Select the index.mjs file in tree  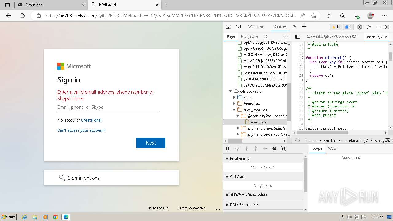coord(259,122)
